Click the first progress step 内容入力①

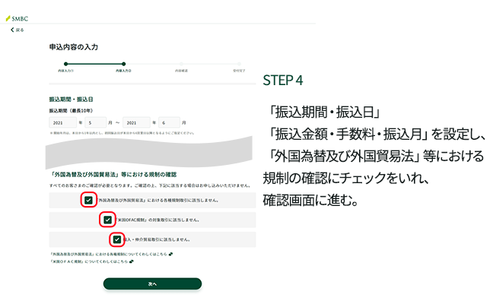[65, 67]
